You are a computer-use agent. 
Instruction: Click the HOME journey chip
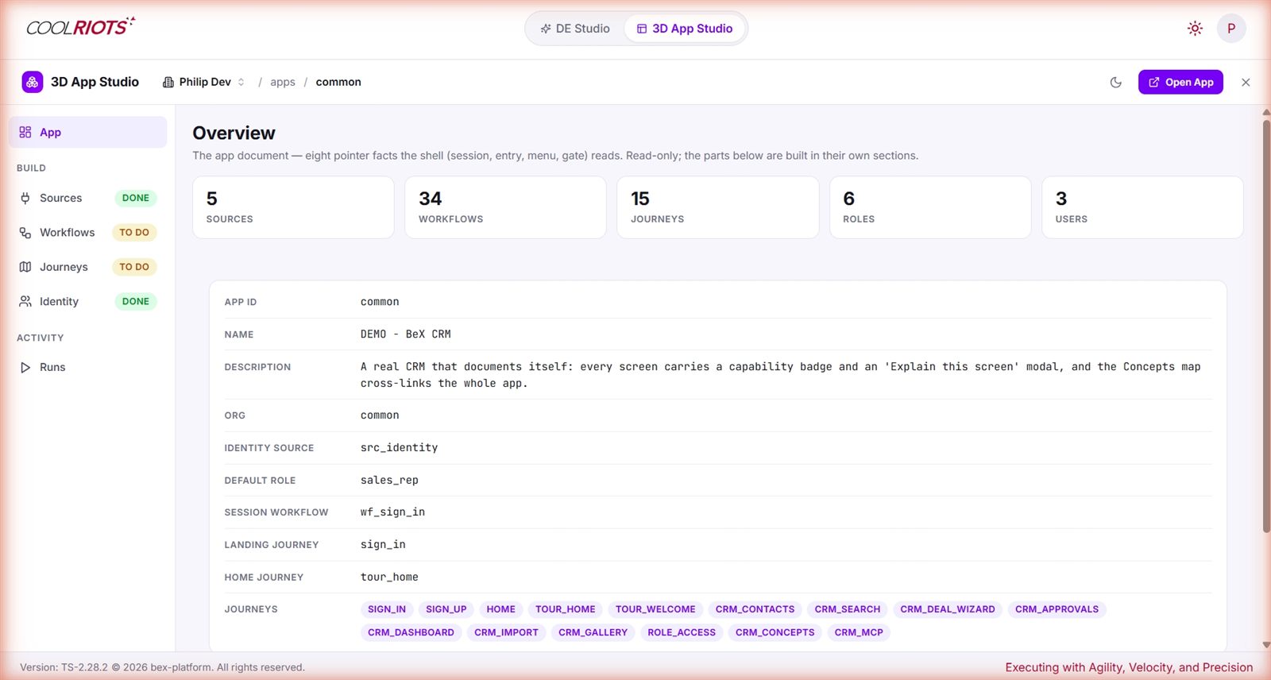pyautogui.click(x=501, y=609)
